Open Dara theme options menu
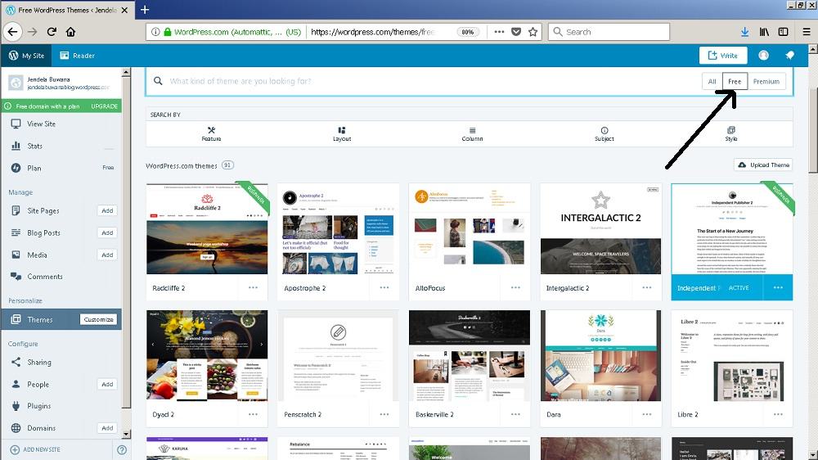This screenshot has height=460, width=818. [x=647, y=414]
